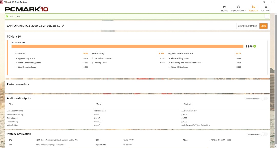277x148 pixels.
Task: Click the View Result Online button
Action: [x=247, y=26]
